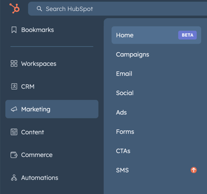Click the HubSpot sprocket logo

(x=14, y=8)
